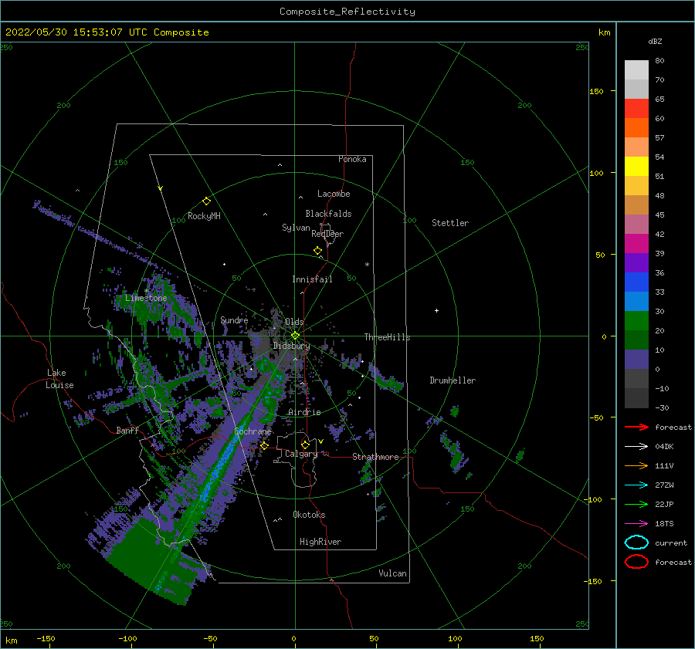Click the yellow diamond marker below RedDeer

coord(317,251)
